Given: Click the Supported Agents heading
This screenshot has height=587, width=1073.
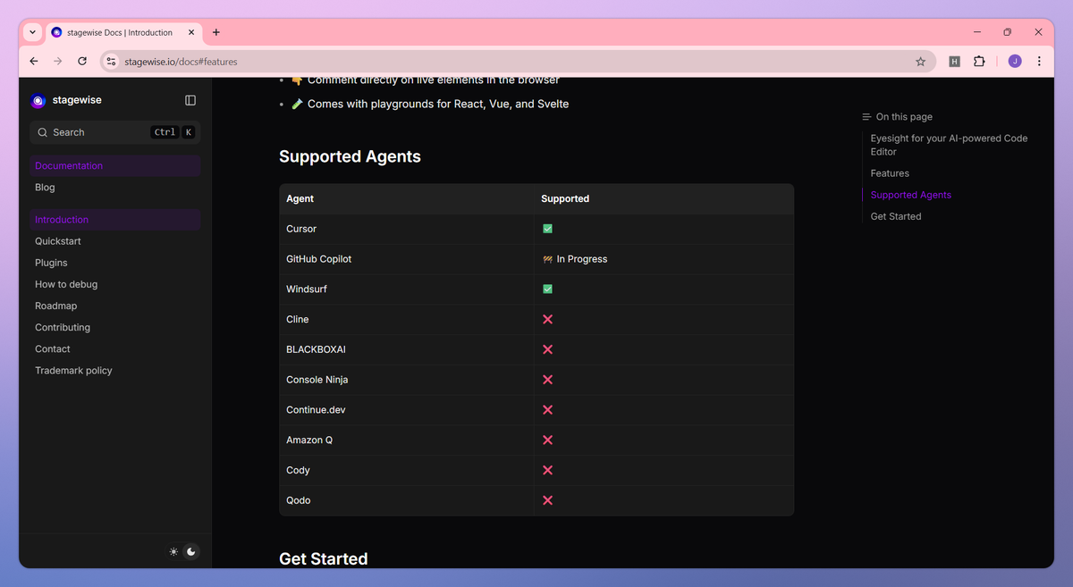Looking at the screenshot, I should (350, 156).
